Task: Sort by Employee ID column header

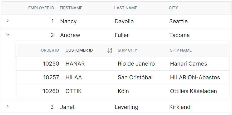Action: (41, 8)
